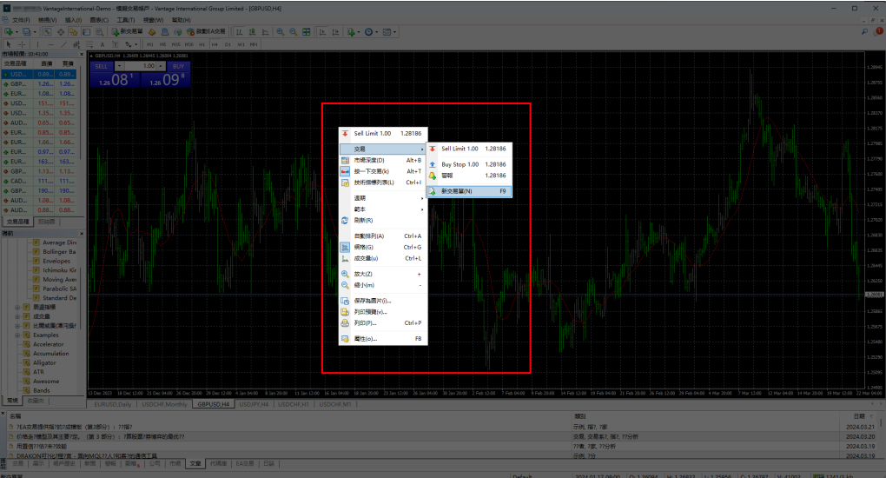Image resolution: width=886 pixels, height=478 pixels.
Task: Switch to the EURUSD,Daily chart tab
Action: point(113,405)
